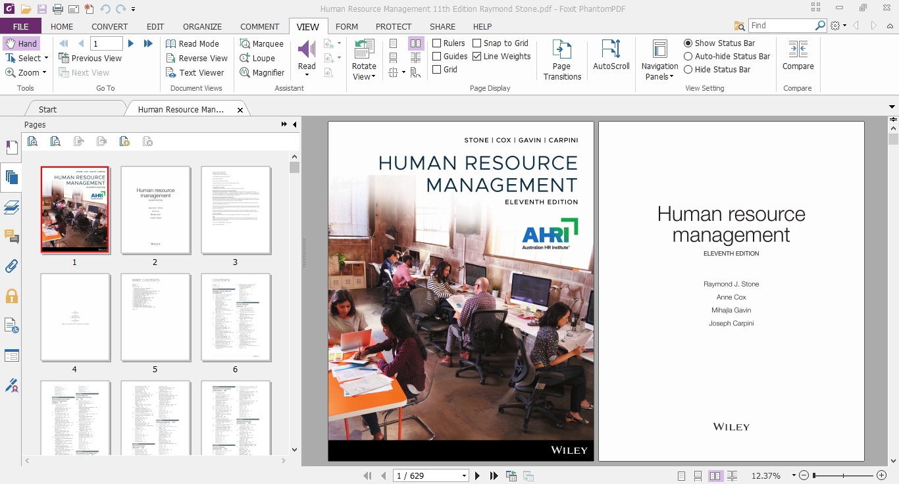Start AutoScroll
The image size is (899, 484).
[x=611, y=55]
